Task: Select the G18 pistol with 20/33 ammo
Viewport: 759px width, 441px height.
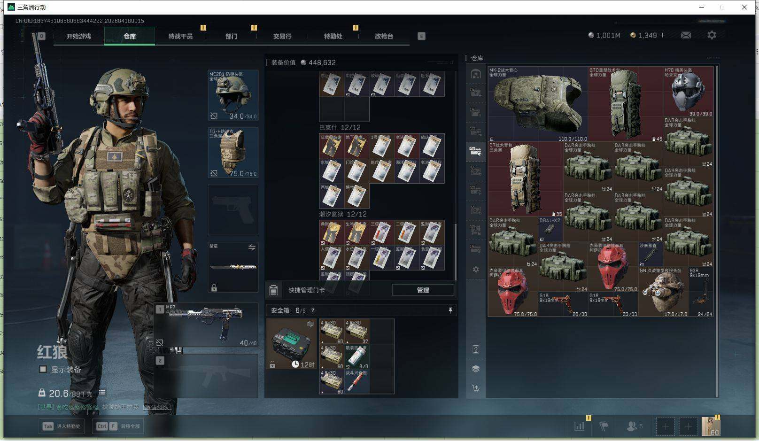Action: 563,304
